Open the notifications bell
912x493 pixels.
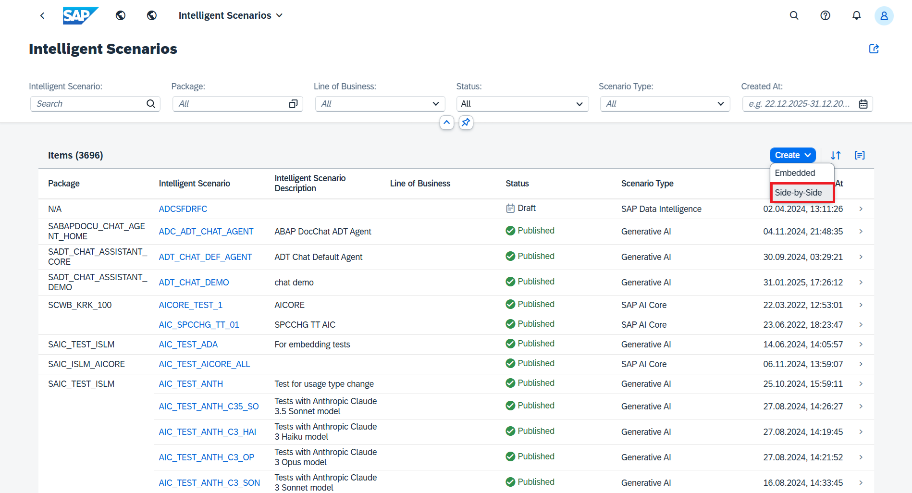pos(857,15)
